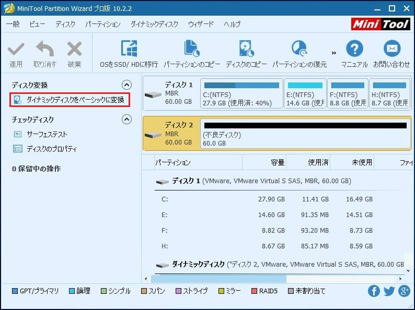Click the horizontal scrollbar right arrow
The height and width of the screenshot is (310, 415).
400,279
